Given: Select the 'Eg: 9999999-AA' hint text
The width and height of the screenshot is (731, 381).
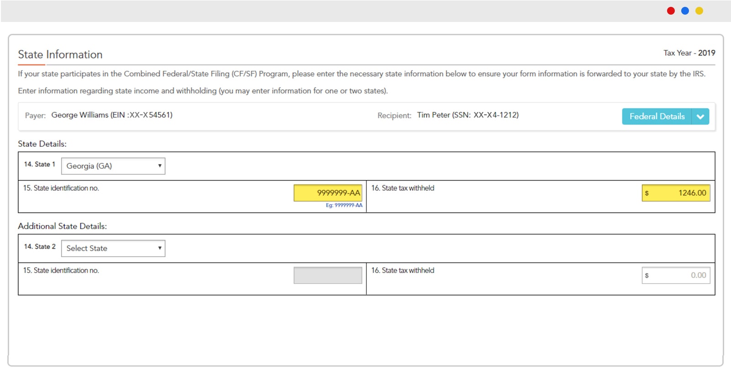Looking at the screenshot, I should tap(344, 205).
